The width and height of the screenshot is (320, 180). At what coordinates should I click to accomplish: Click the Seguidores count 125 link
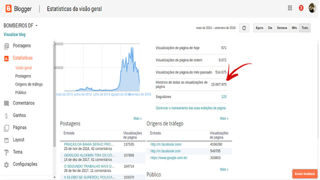[x=224, y=96]
